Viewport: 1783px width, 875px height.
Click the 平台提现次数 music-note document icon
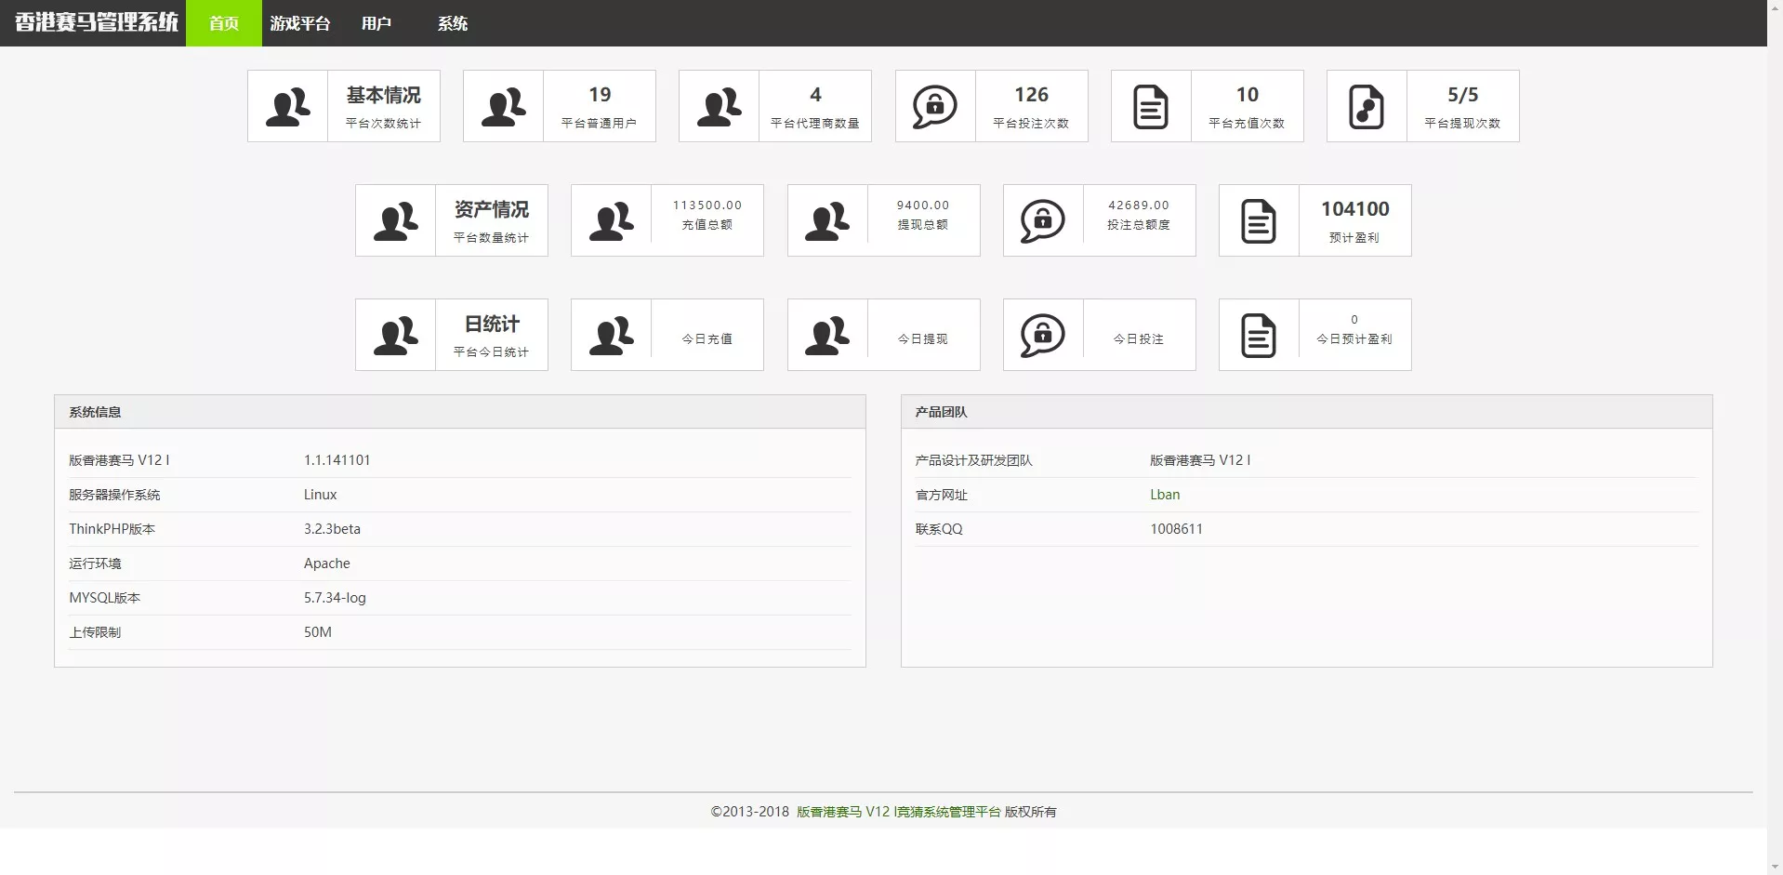pyautogui.click(x=1367, y=106)
